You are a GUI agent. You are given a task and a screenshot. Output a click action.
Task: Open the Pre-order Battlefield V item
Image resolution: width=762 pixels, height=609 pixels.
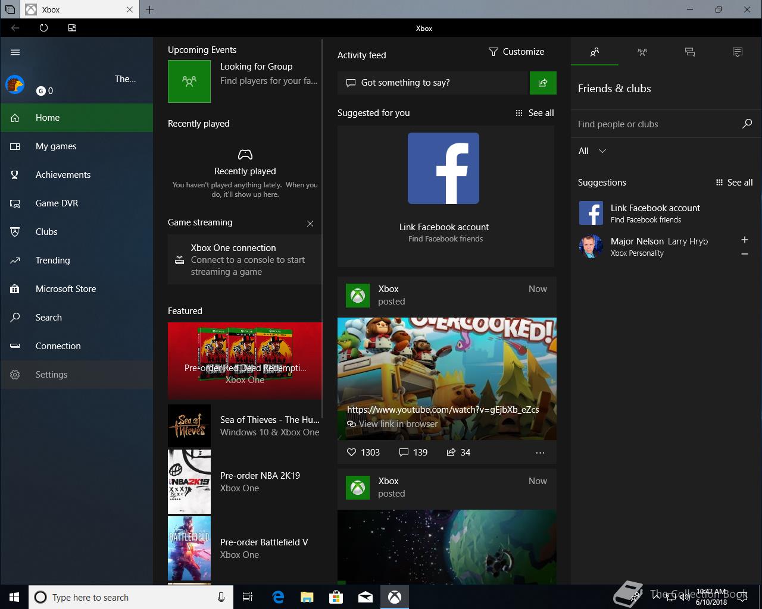pos(245,548)
